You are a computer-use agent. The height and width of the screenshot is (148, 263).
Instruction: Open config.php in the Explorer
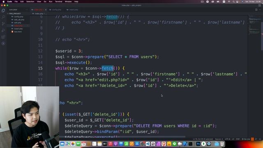pyautogui.click(x=18, y=16)
